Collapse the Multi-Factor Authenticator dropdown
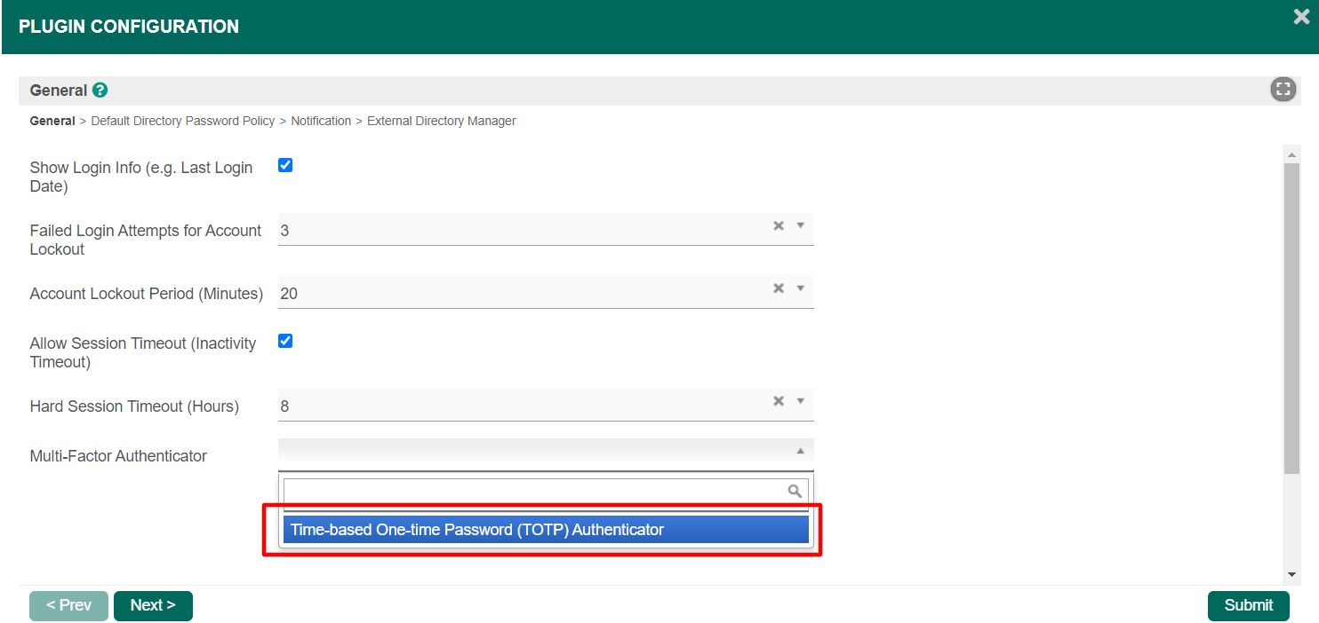The image size is (1319, 623). point(800,452)
